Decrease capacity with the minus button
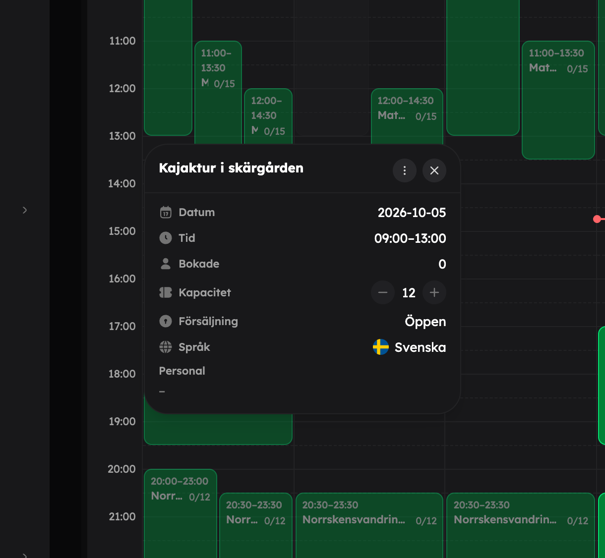 tap(383, 292)
